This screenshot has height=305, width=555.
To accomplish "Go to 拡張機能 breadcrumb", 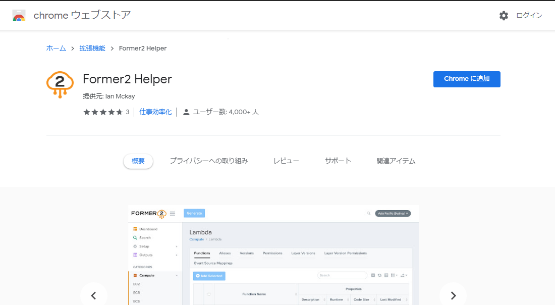I will point(92,48).
